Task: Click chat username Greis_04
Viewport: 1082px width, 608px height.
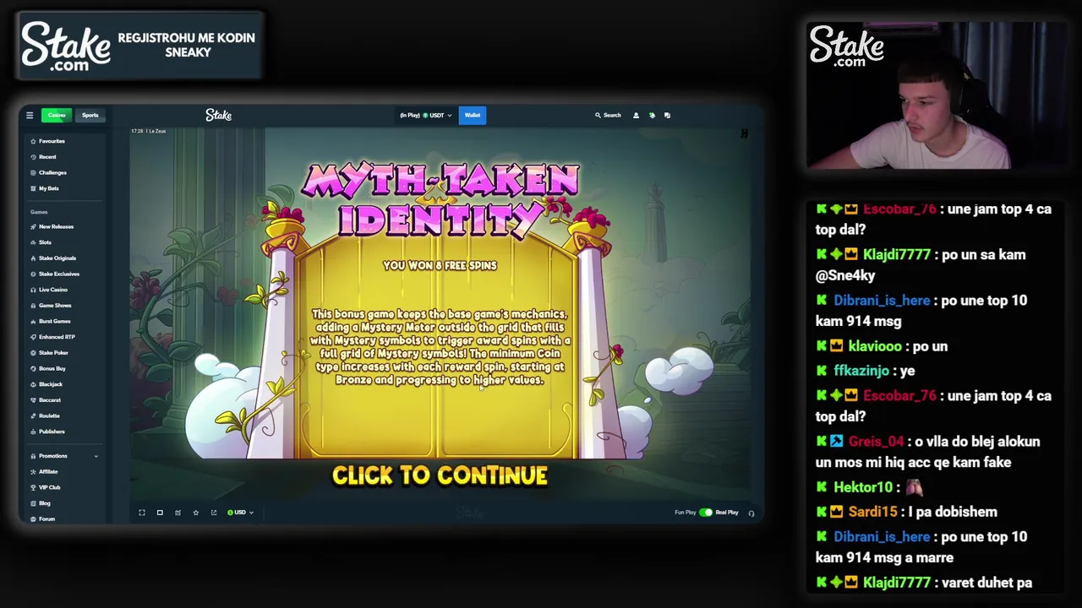Action: [x=876, y=442]
